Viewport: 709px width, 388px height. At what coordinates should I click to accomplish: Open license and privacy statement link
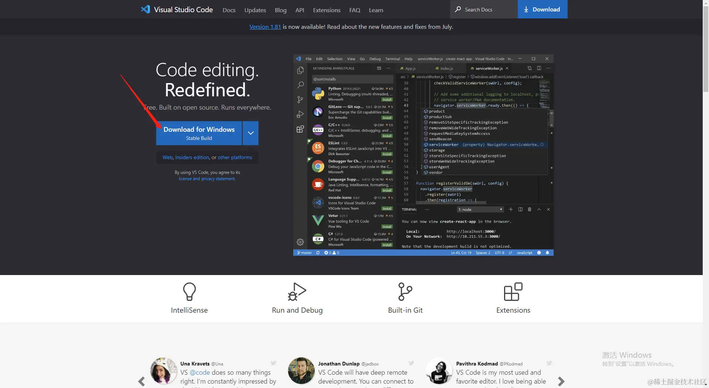click(207, 179)
